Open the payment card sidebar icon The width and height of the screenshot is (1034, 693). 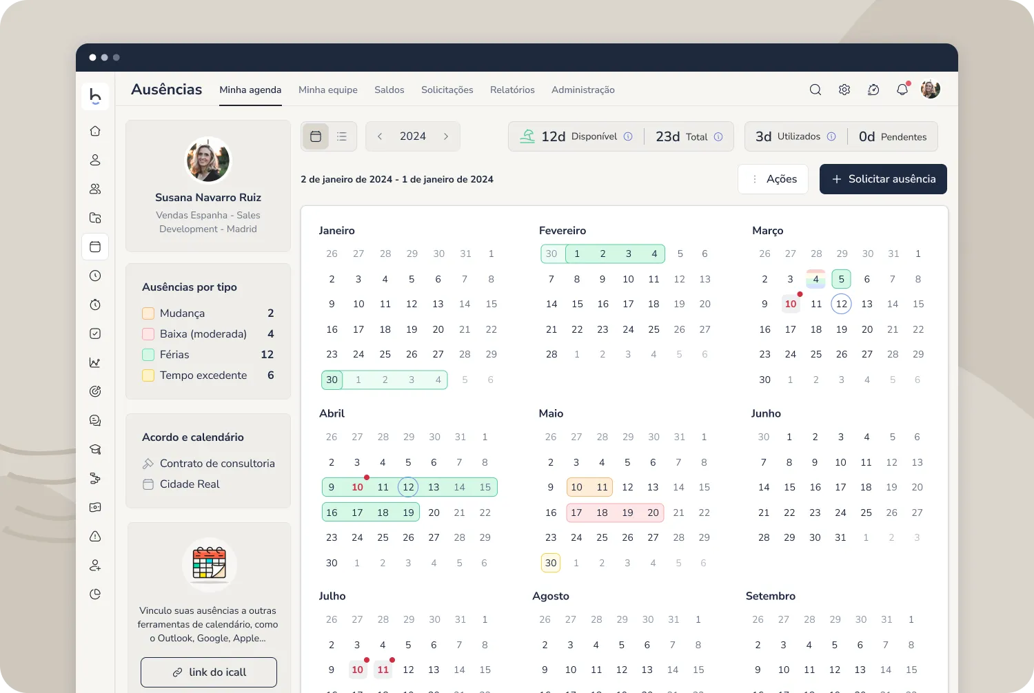[95, 507]
